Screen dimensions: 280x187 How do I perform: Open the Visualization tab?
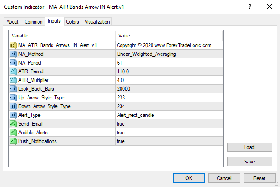pos(97,22)
